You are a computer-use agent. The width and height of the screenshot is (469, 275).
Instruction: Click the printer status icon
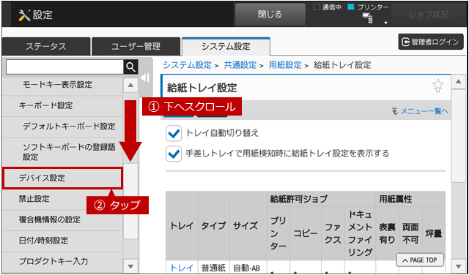click(368, 18)
